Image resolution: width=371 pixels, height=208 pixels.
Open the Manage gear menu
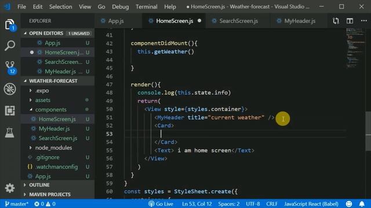click(x=10, y=188)
